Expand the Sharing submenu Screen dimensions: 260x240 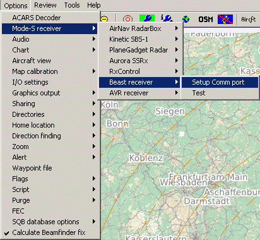tap(50, 104)
